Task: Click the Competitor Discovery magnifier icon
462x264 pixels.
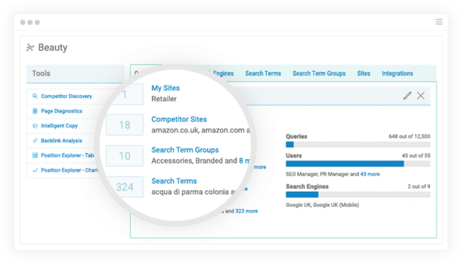Action: point(35,96)
